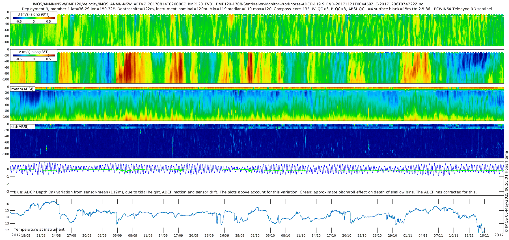Viewport: 509px width, 240px height.
Task: Click the Temperature at instrument label
Action: 39,230
